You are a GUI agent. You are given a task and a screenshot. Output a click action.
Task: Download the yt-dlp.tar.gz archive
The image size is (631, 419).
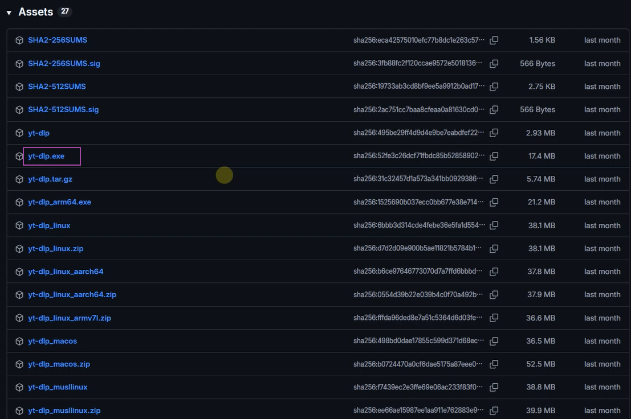(50, 179)
